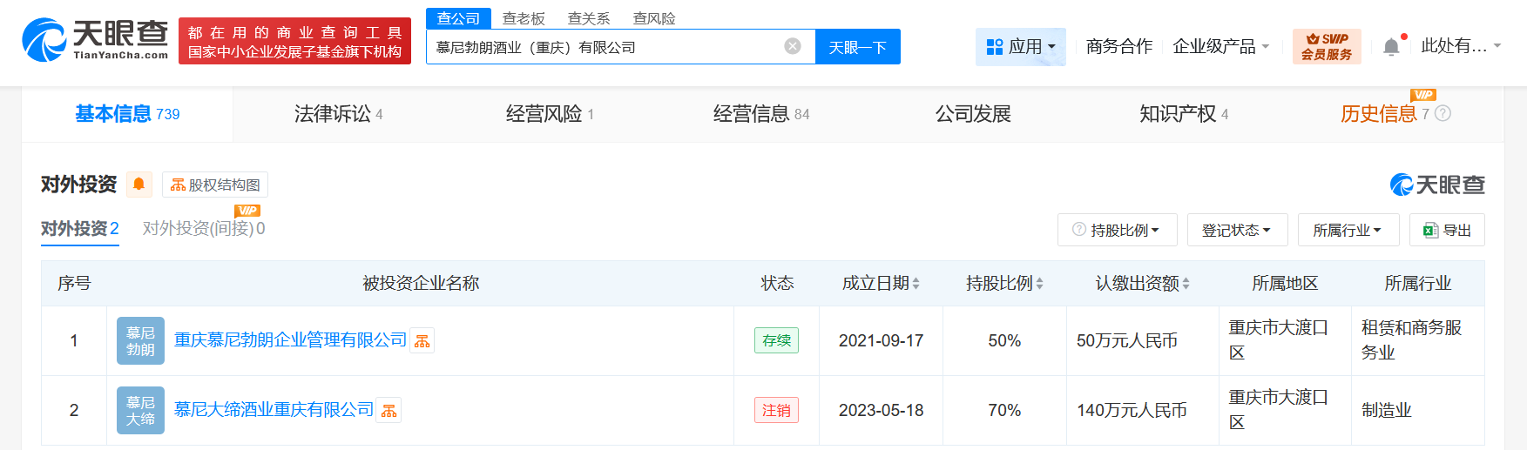Viewport: 1527px width, 450px height.
Task: Open equity structure icon for 慕尼大缔酒业重庆有限公司
Action: click(x=389, y=411)
